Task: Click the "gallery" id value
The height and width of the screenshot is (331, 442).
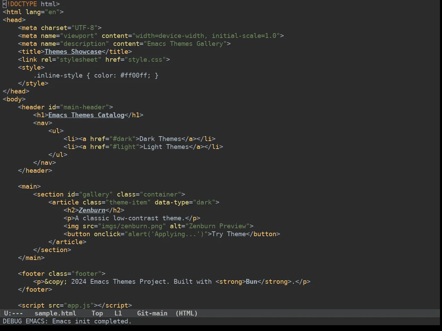Action: pos(96,194)
